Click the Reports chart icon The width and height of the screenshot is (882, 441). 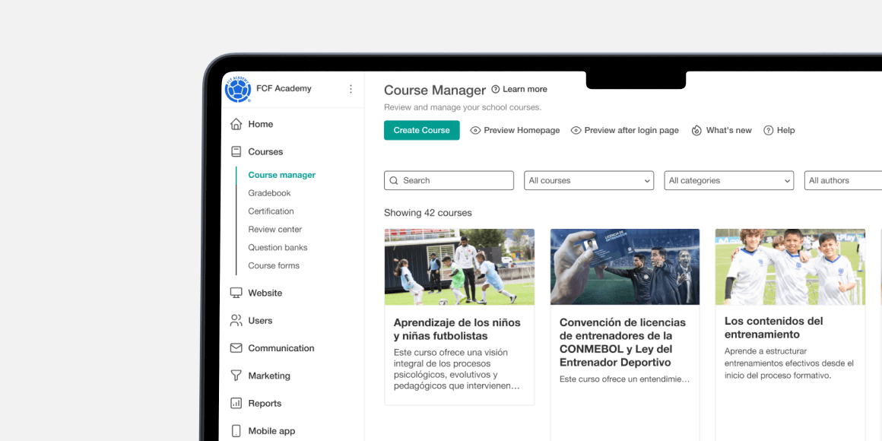pos(236,403)
